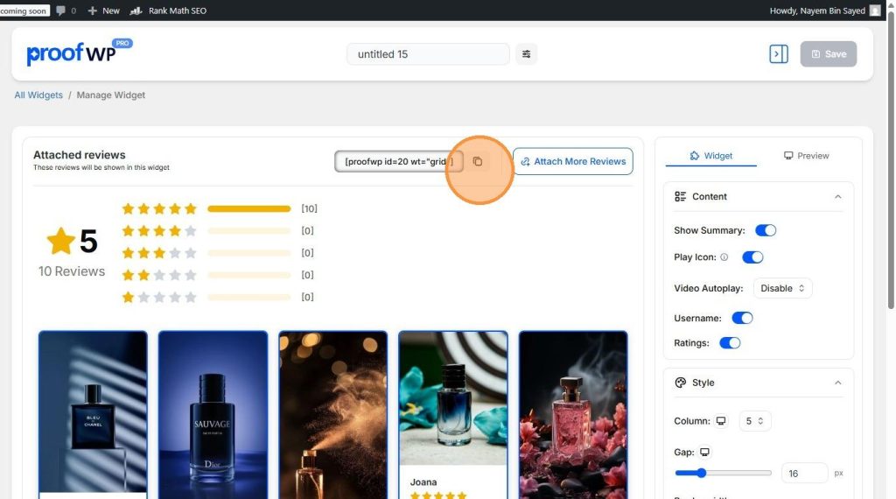
Task: Open Joana's review card image
Action: click(x=452, y=398)
